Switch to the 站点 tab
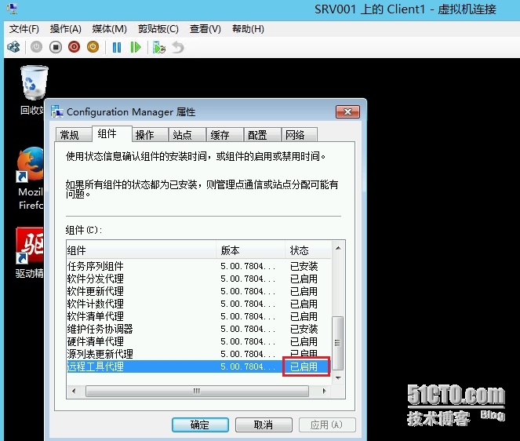This screenshot has width=520, height=441. pos(187,135)
